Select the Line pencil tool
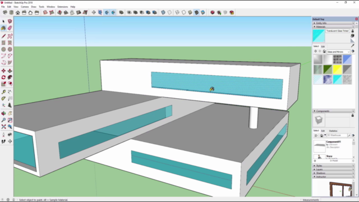The image size is (359, 202). click(3, 36)
